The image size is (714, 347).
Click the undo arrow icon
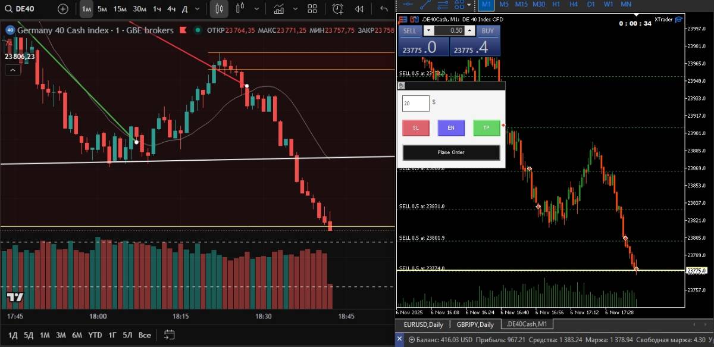click(x=384, y=9)
